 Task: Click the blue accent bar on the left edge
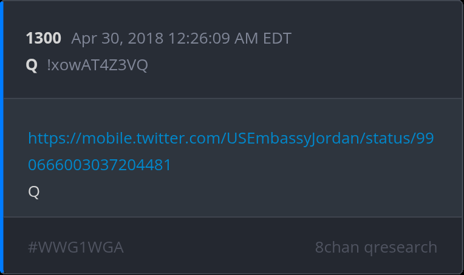point(2,137)
